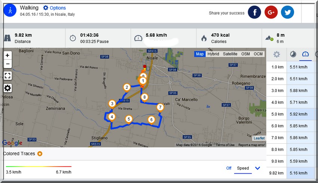Switch map layer to OSM

point(245,54)
